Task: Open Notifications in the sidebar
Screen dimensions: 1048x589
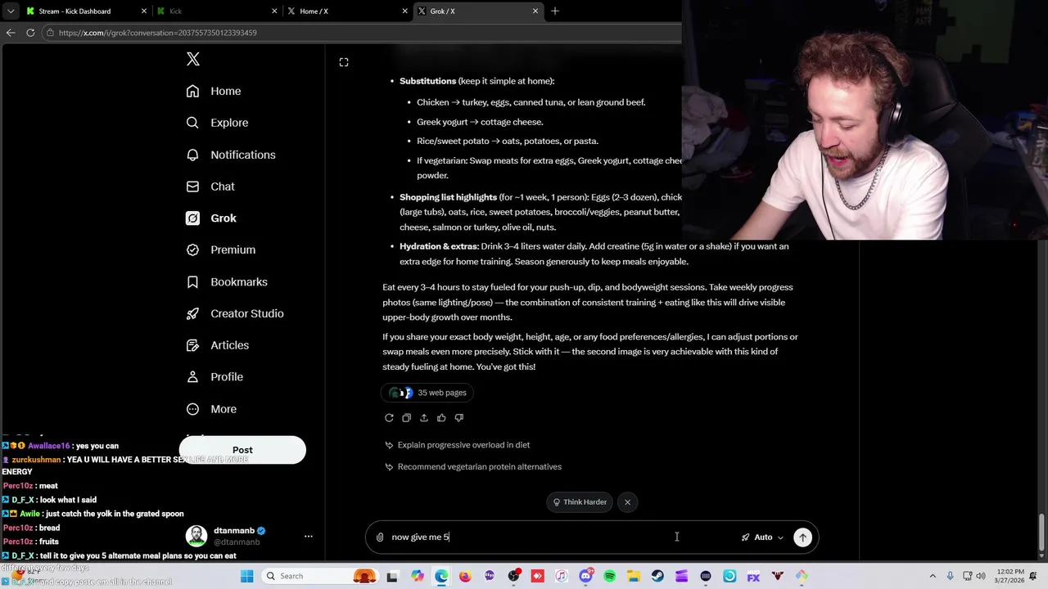Action: [x=231, y=155]
